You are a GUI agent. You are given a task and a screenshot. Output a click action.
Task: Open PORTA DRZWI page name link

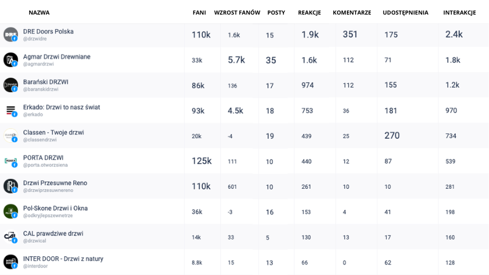pos(43,158)
